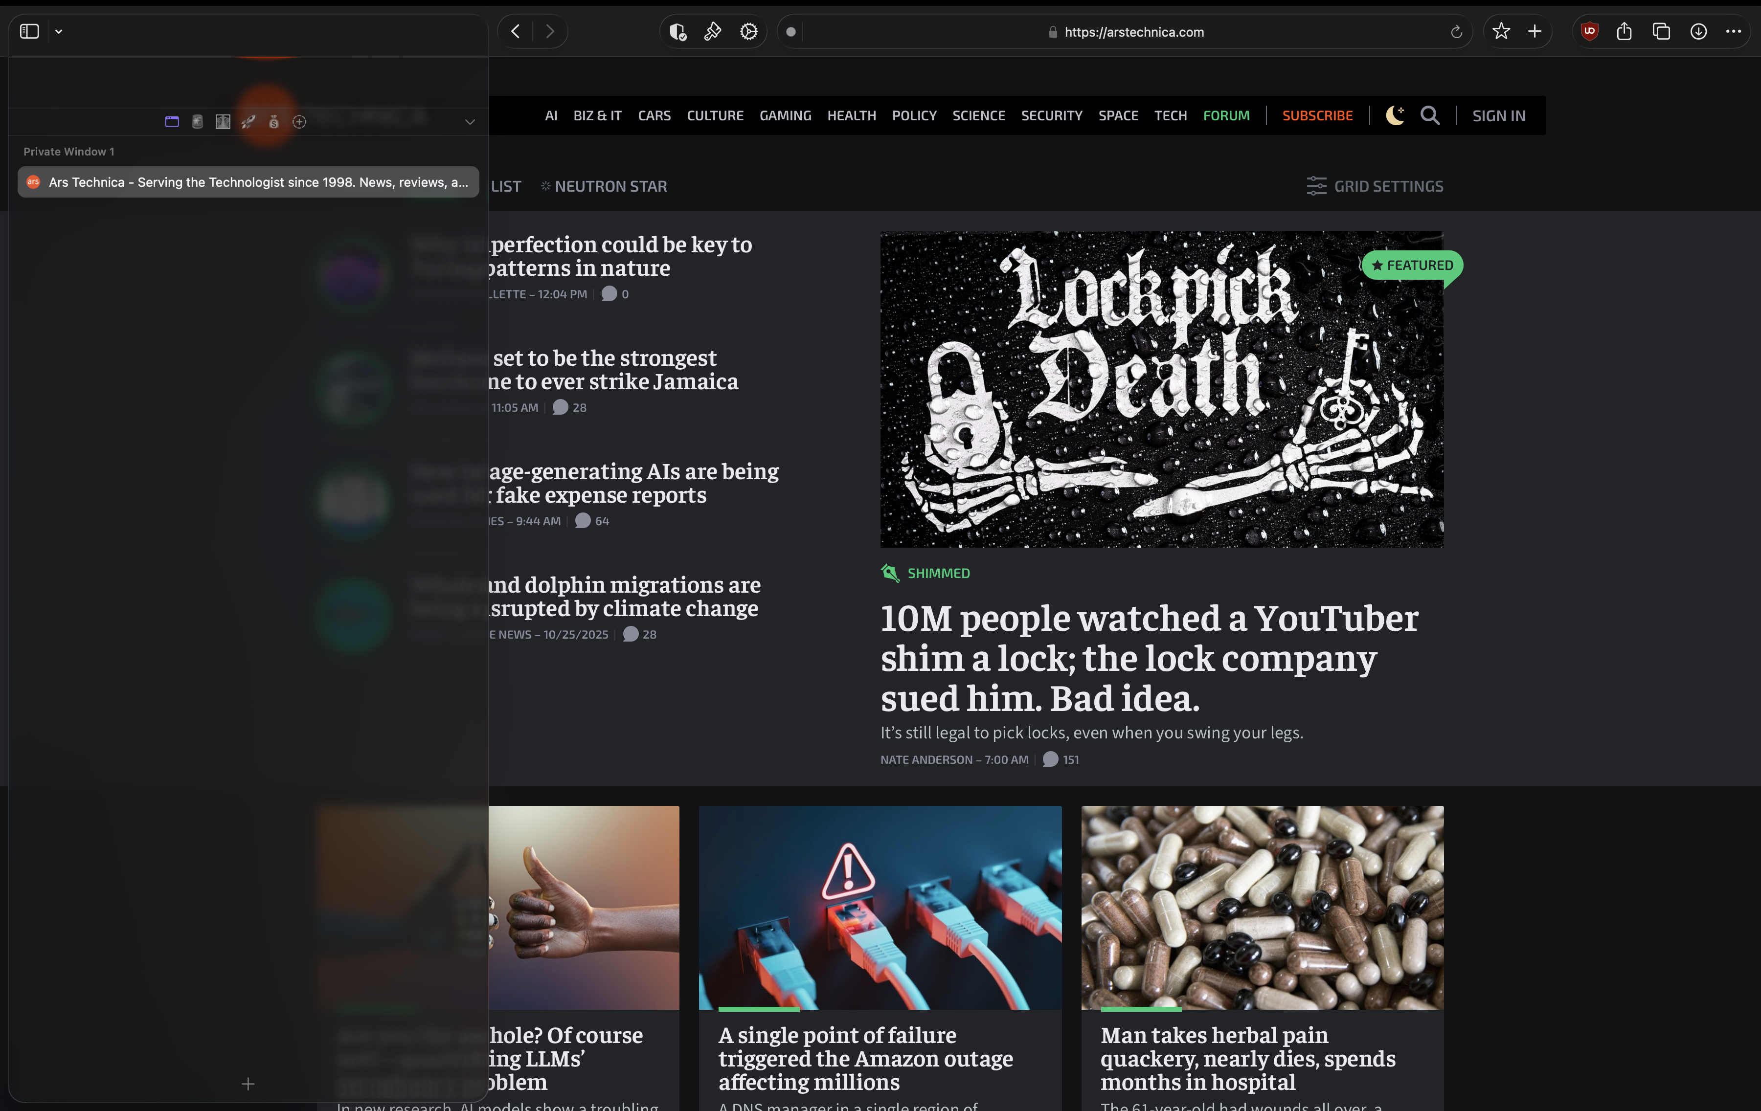Select the Ars Technica sidebar tab
The width and height of the screenshot is (1761, 1111).
(x=248, y=182)
